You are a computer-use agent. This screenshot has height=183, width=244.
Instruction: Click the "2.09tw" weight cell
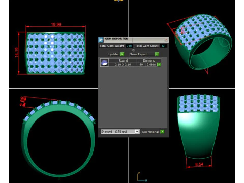pos(151,65)
